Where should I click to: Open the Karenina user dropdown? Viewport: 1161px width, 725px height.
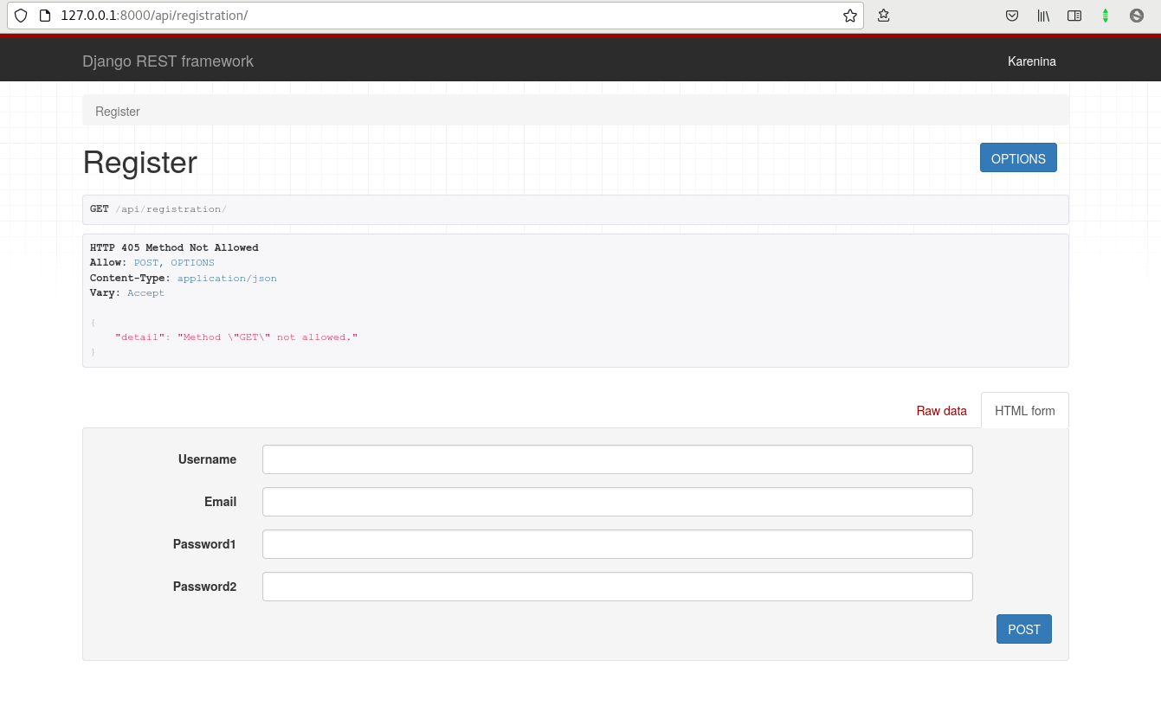pyautogui.click(x=1031, y=61)
